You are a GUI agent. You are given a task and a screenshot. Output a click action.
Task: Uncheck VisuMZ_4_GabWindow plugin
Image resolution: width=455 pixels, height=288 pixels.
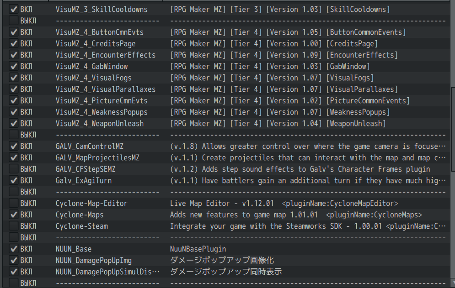click(14, 66)
